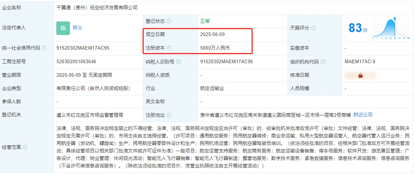Click the 法定代表人 label
This screenshot has height=175, width=415.
click(x=14, y=27)
